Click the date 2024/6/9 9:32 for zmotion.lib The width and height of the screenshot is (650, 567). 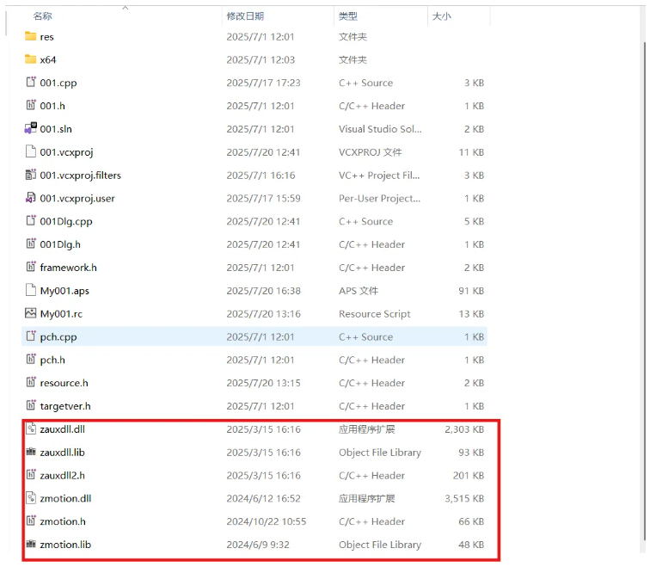coord(258,545)
